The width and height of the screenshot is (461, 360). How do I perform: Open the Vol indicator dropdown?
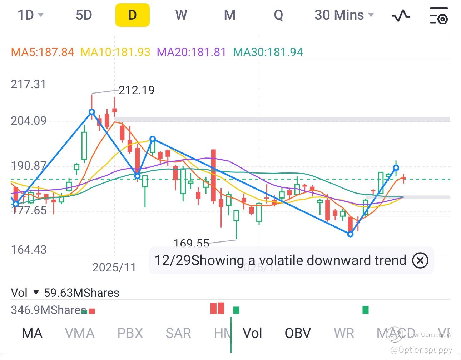25,293
